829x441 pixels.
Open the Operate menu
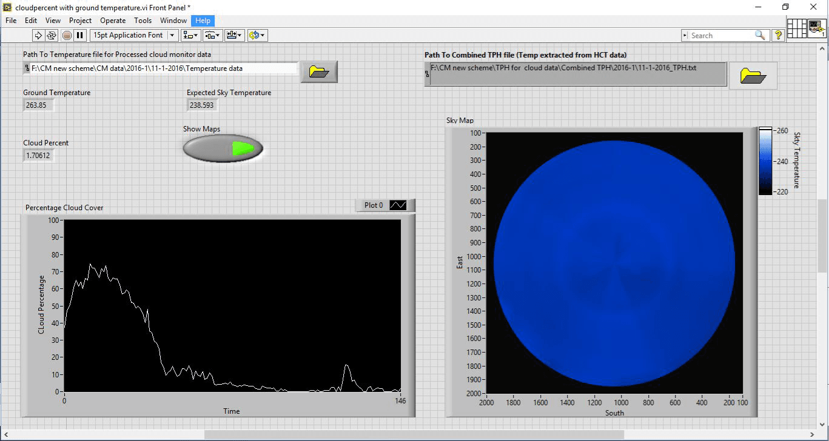(x=113, y=21)
